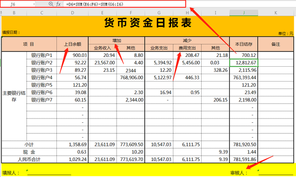Image resolution: width=296 pixels, height=177 pixels.
Task: Click the subtotal cell 781,920.50
Action: 244,145
